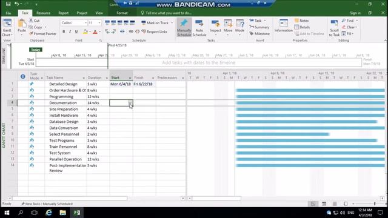The width and height of the screenshot is (388, 218).
Task: Switch to the Project tab
Action: (x=82, y=13)
